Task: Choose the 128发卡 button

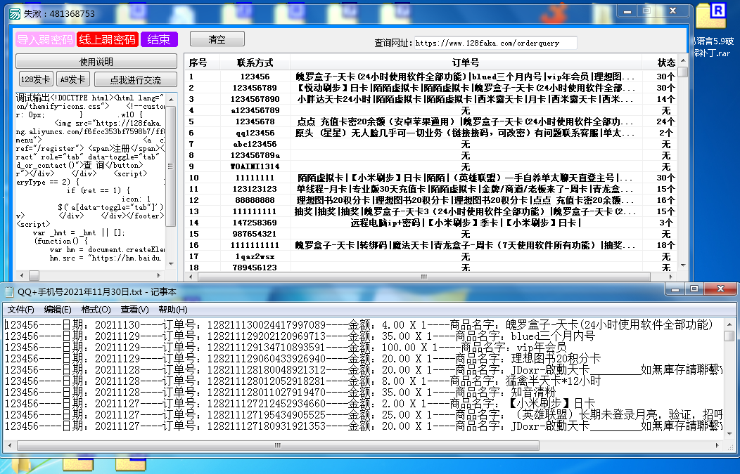Action: point(35,79)
